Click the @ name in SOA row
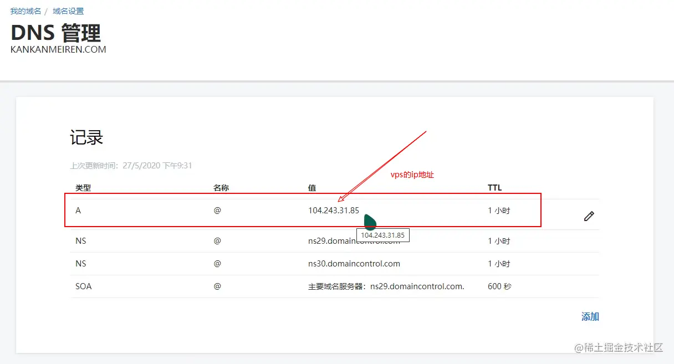 (x=217, y=286)
